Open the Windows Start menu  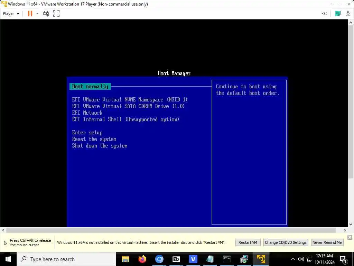click(x=8, y=259)
